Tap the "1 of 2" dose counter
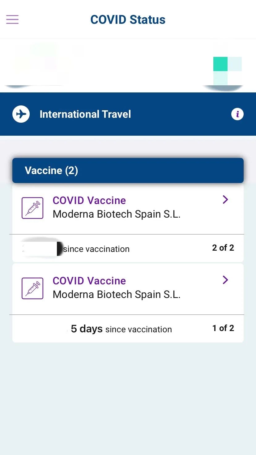Viewport: 256px width, 455px height. 223,328
